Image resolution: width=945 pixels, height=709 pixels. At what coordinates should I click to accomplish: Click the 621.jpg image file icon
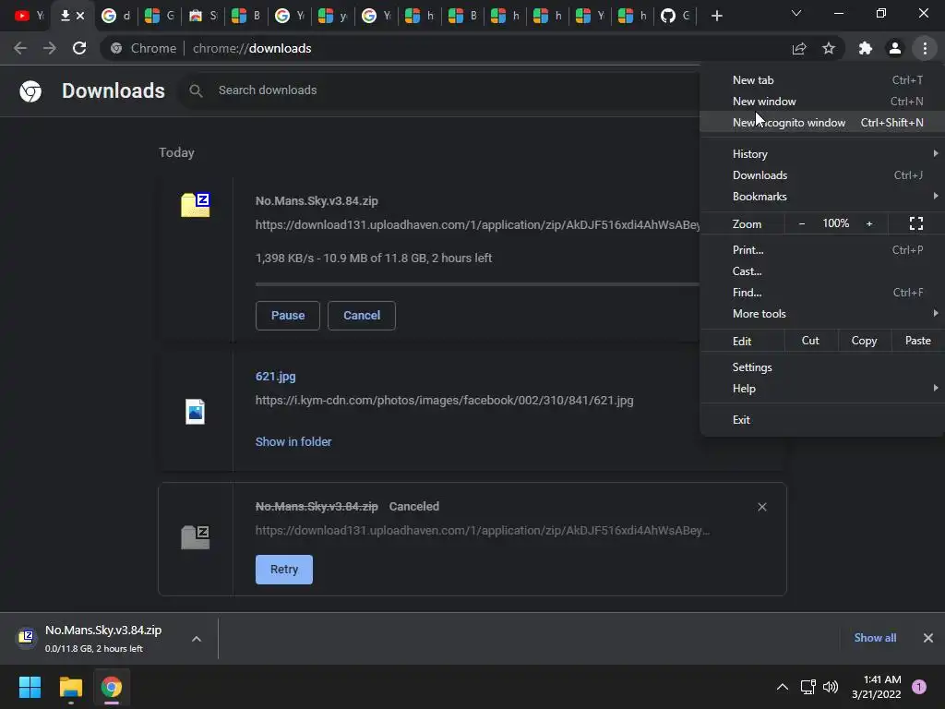click(196, 412)
